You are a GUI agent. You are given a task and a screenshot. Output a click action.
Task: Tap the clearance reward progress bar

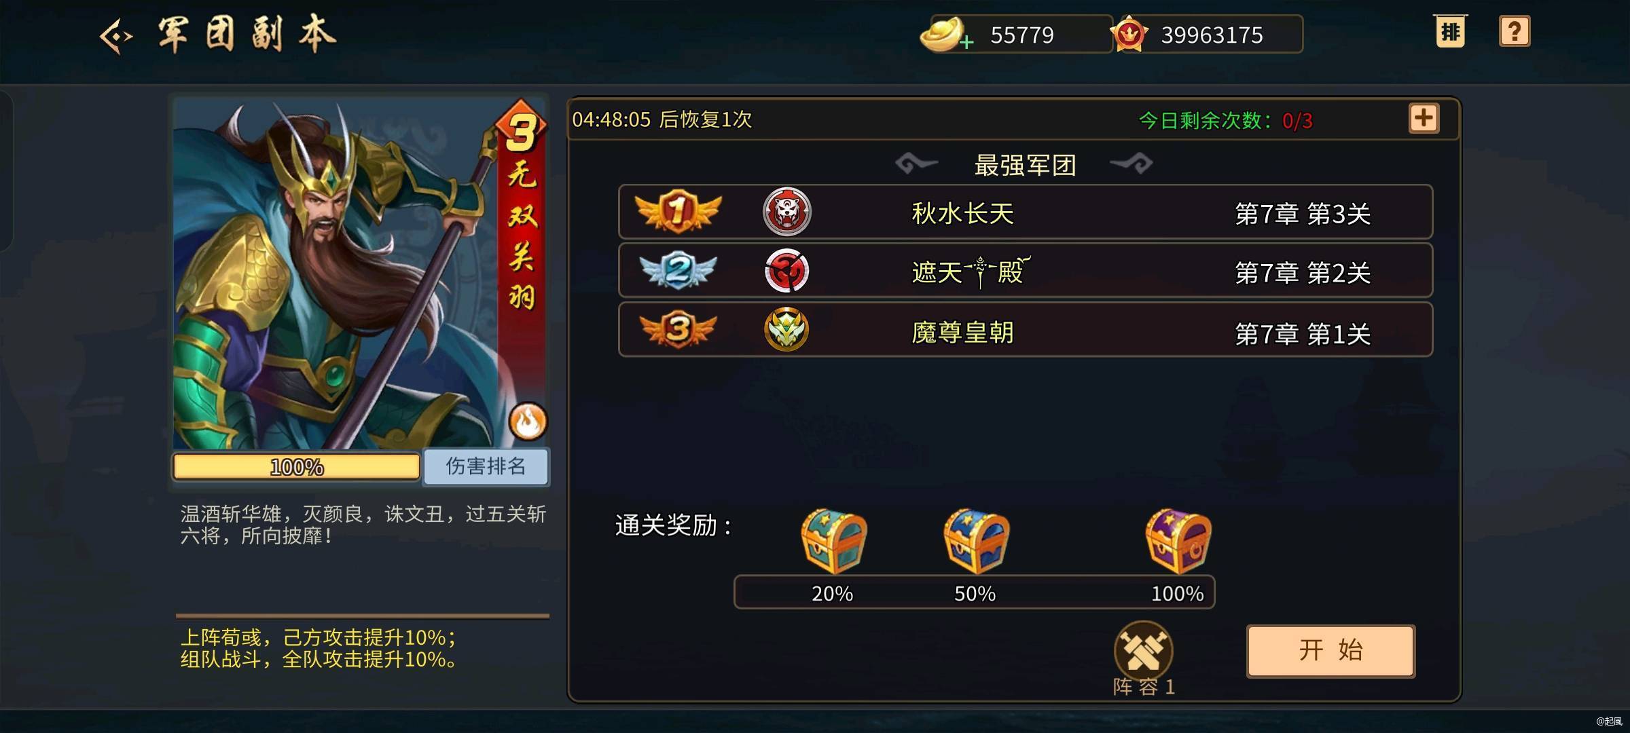975,593
